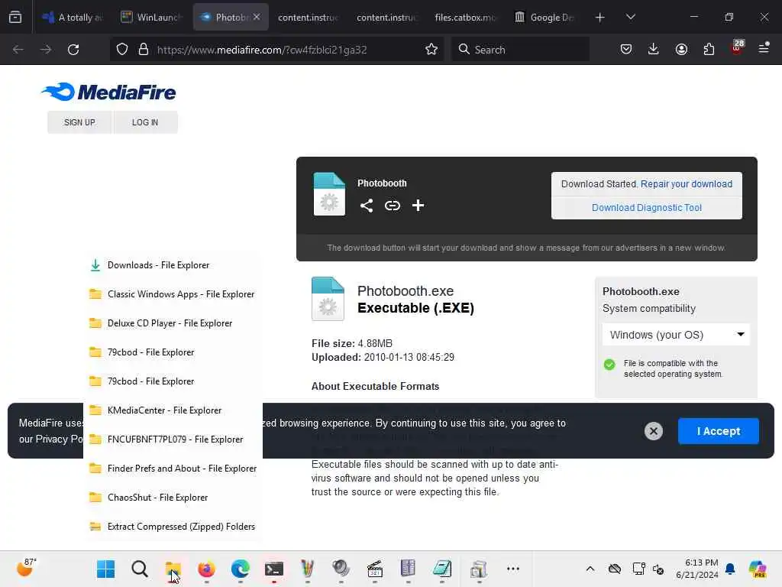Switch to the files.catbox.moe tab
This screenshot has height=587, width=782.
coord(465,17)
